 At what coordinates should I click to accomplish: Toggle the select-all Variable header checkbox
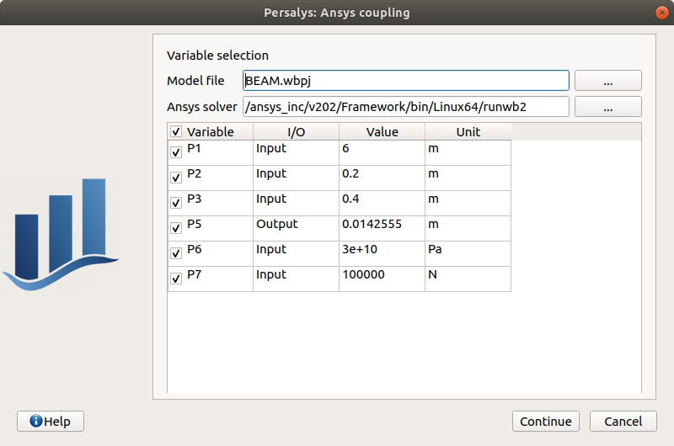click(176, 132)
